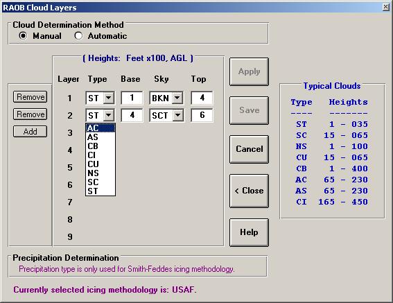Click the Top field of layer 1

[202, 98]
